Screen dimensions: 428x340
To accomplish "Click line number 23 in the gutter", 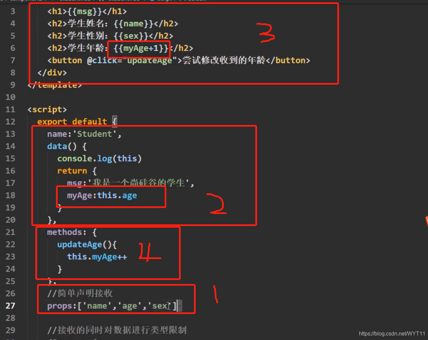I will 10,257.
